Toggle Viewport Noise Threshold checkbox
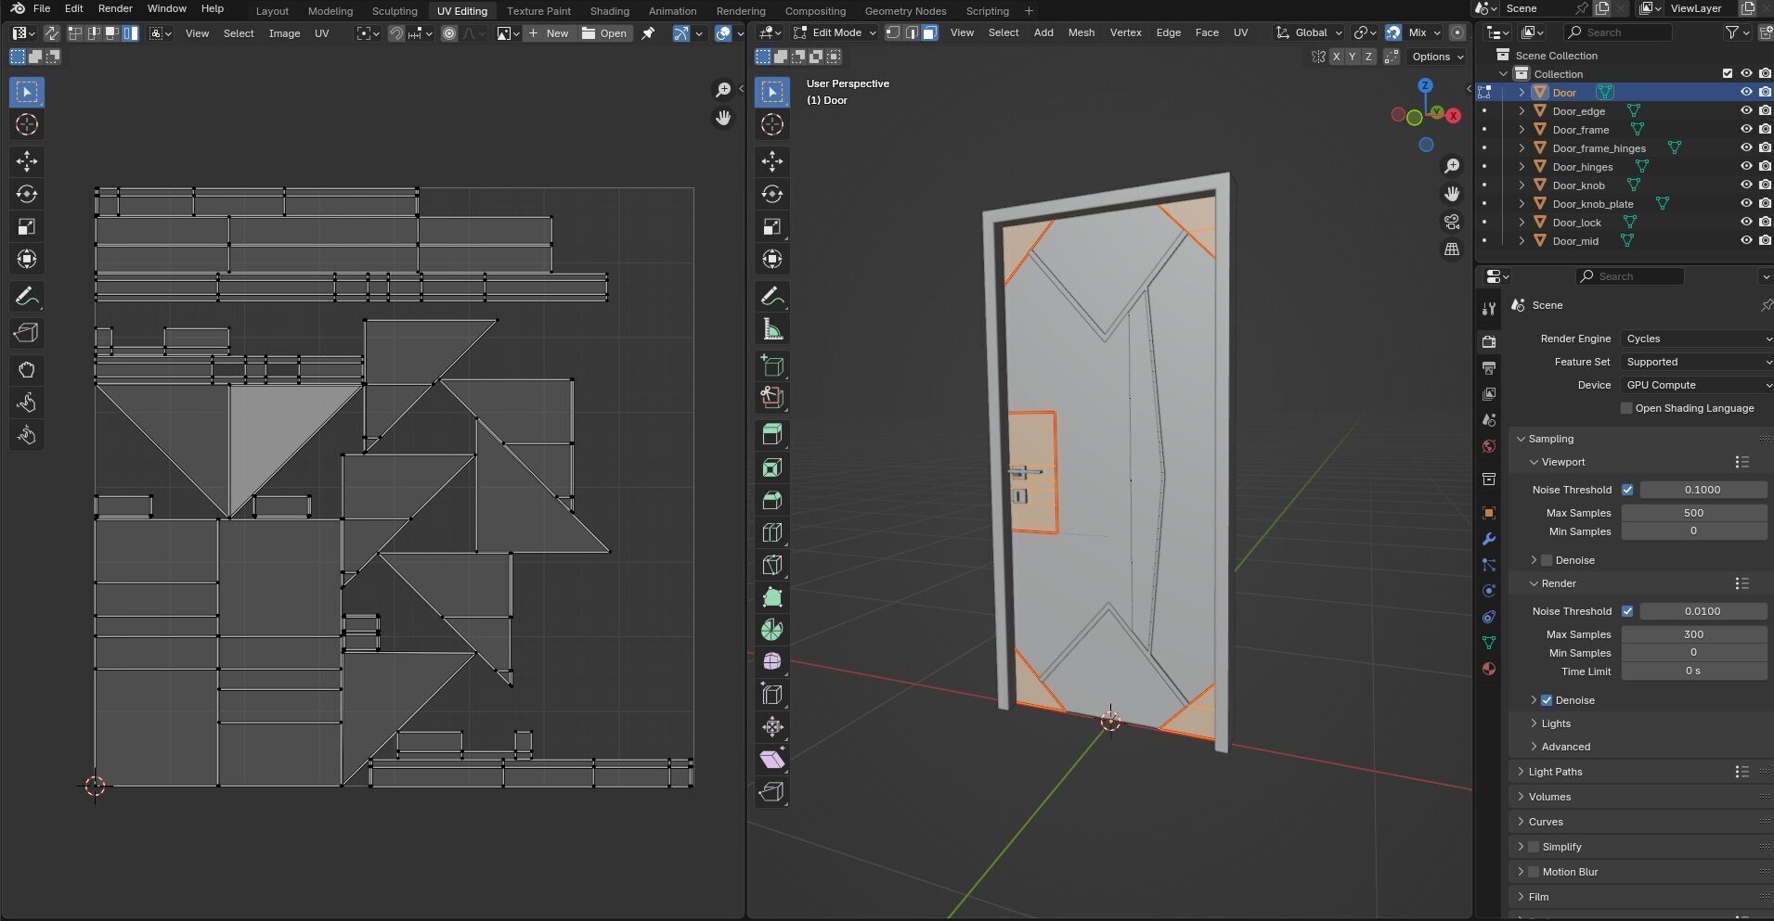 pos(1627,490)
